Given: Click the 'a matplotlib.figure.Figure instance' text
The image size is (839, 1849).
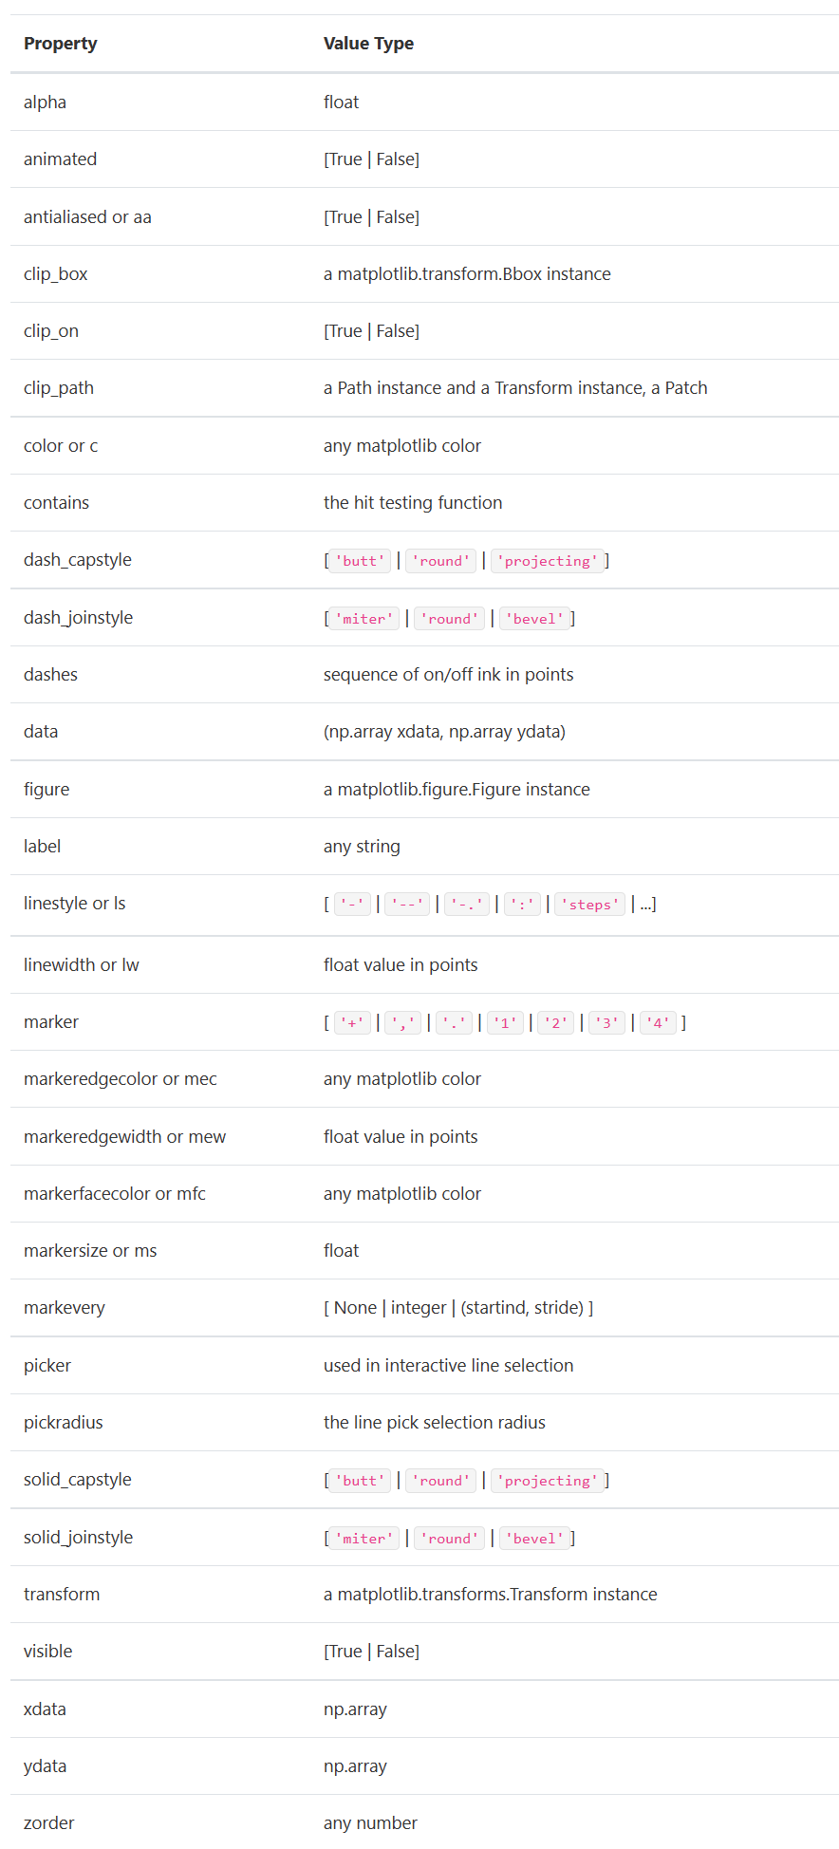Looking at the screenshot, I should [457, 790].
